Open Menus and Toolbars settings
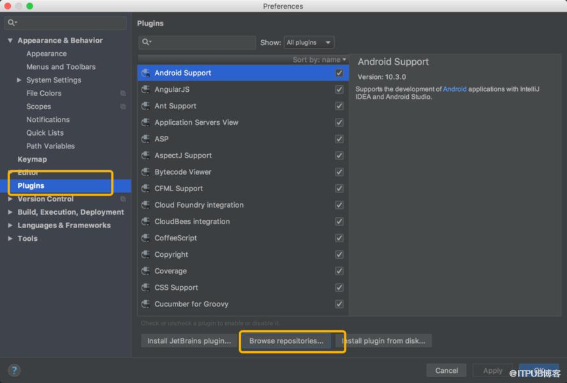This screenshot has width=567, height=383. (61, 67)
